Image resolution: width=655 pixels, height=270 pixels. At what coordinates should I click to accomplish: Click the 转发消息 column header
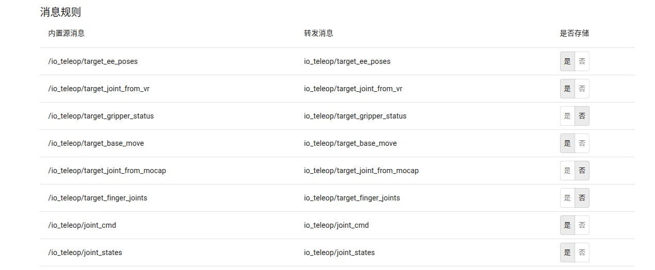point(318,33)
